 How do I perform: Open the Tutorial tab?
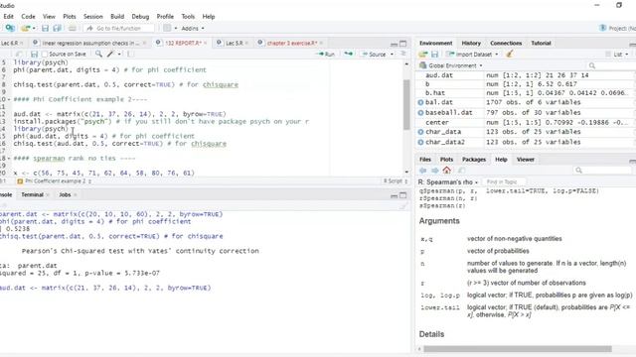541,43
